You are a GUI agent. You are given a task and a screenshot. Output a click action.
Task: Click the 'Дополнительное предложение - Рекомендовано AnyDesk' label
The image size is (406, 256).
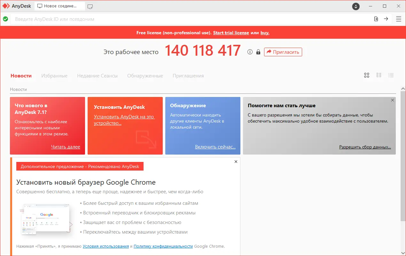coord(80,166)
